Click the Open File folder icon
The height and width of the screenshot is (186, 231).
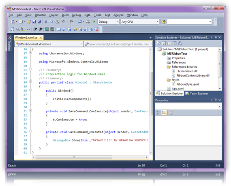(x=29, y=22)
